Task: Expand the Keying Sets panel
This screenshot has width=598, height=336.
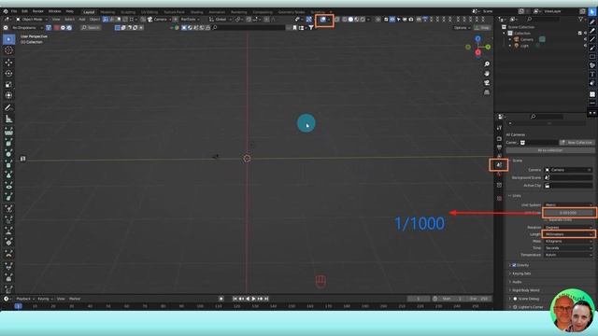Action: coord(521,273)
